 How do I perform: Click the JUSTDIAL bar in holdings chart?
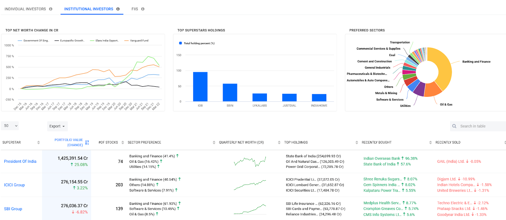click(289, 98)
